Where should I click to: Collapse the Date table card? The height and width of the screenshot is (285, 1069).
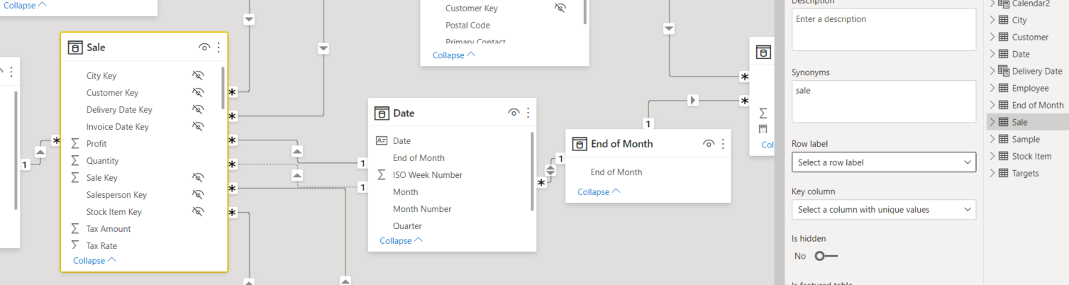pos(401,240)
